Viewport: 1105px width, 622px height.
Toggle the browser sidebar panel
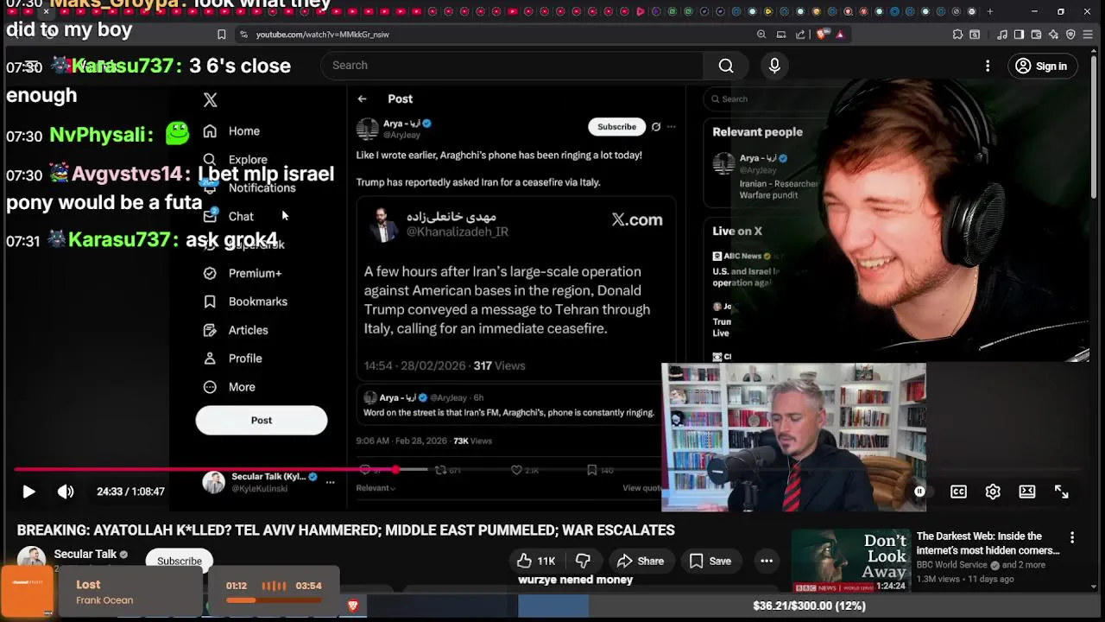point(1019,35)
